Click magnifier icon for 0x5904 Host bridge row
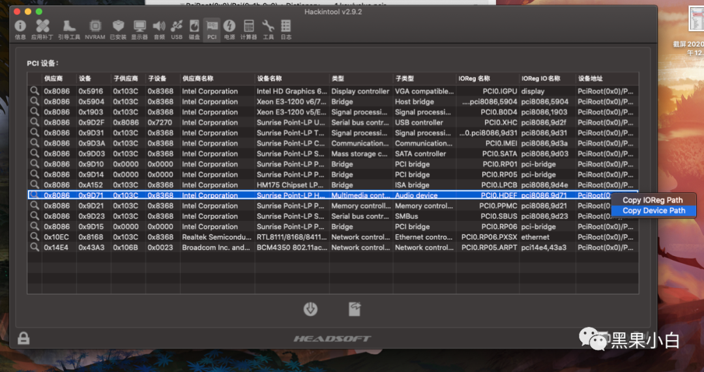 click(35, 102)
